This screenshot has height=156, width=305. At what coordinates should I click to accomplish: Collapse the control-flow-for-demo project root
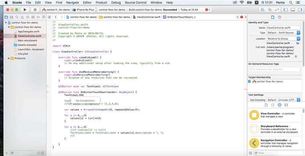pos(6,23)
